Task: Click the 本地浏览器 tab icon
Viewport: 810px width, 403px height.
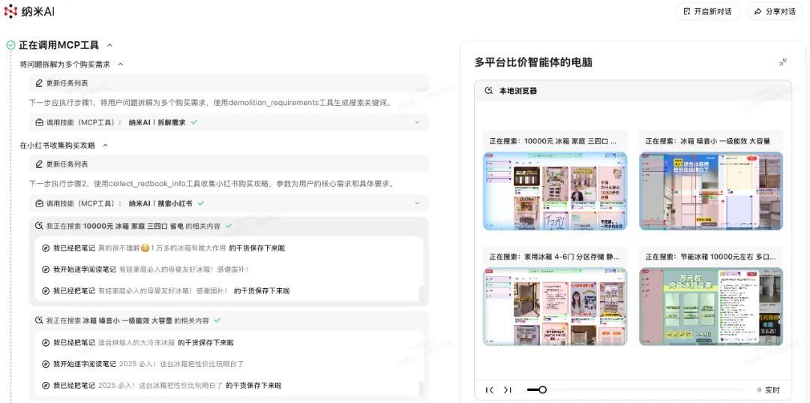Action: point(489,91)
